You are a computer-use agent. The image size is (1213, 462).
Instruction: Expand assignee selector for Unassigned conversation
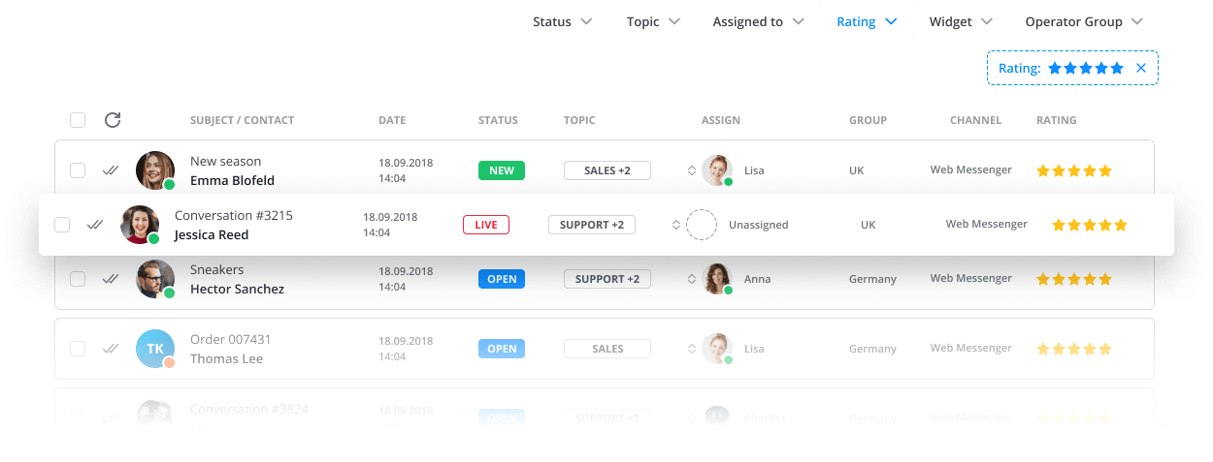676,225
